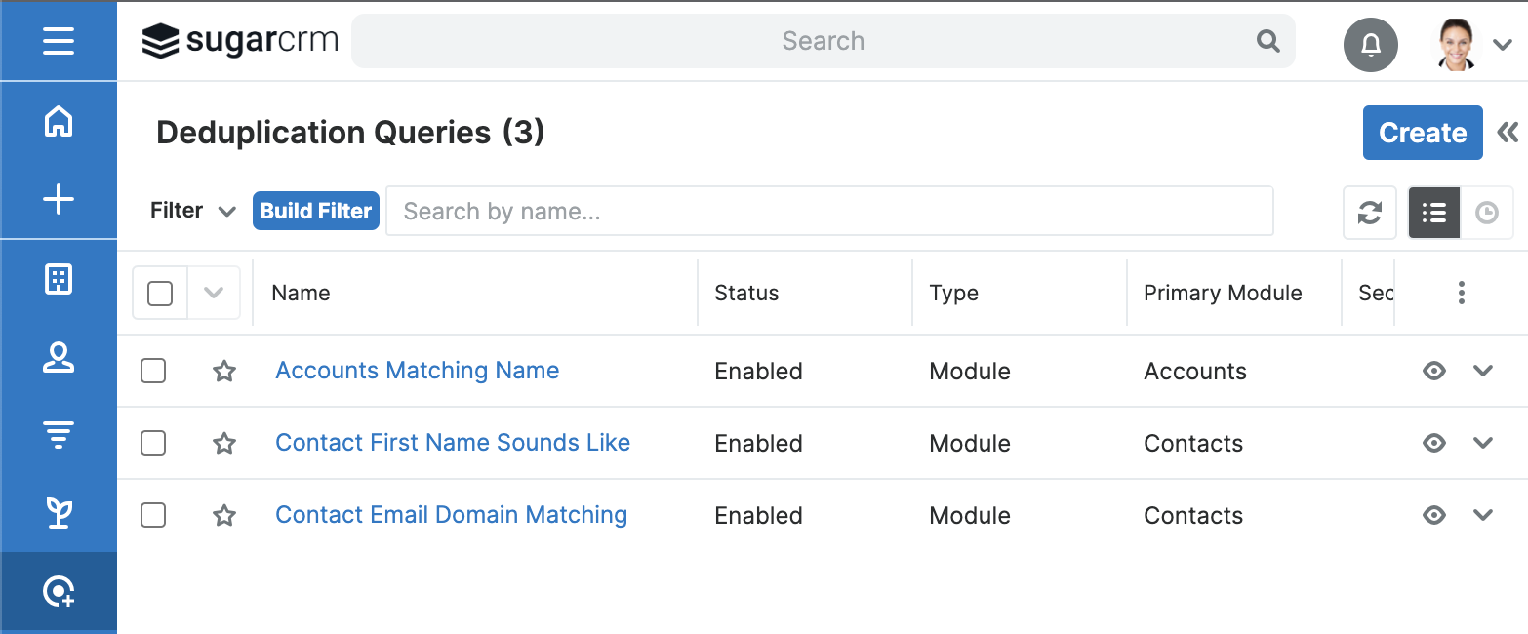Viewport: 1528px width, 634px height.
Task: Go to the Home dashboard icon
Action: point(59,121)
